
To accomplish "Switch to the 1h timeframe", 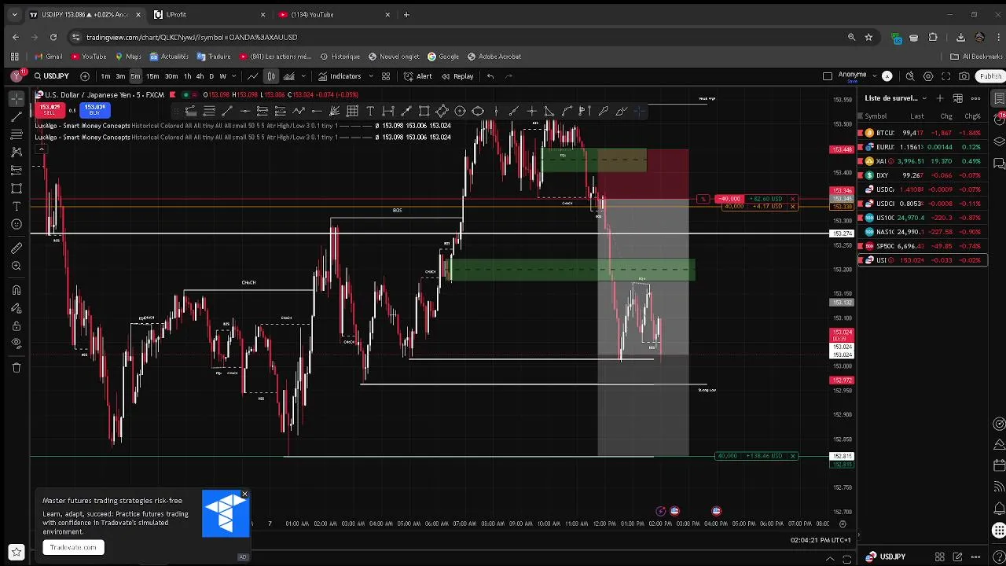I will point(187,76).
